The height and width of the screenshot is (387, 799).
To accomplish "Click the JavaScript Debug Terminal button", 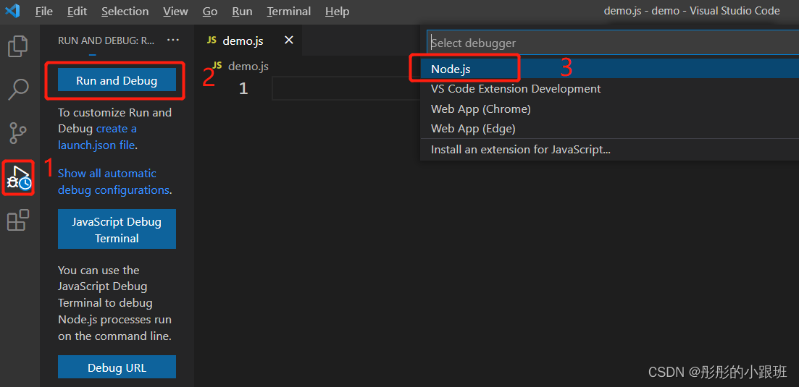I will (117, 229).
